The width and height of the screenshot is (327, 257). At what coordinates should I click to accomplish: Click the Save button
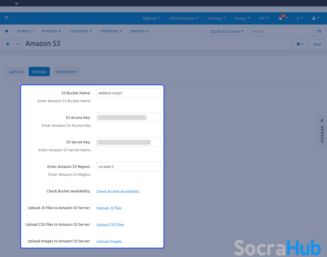click(x=317, y=44)
